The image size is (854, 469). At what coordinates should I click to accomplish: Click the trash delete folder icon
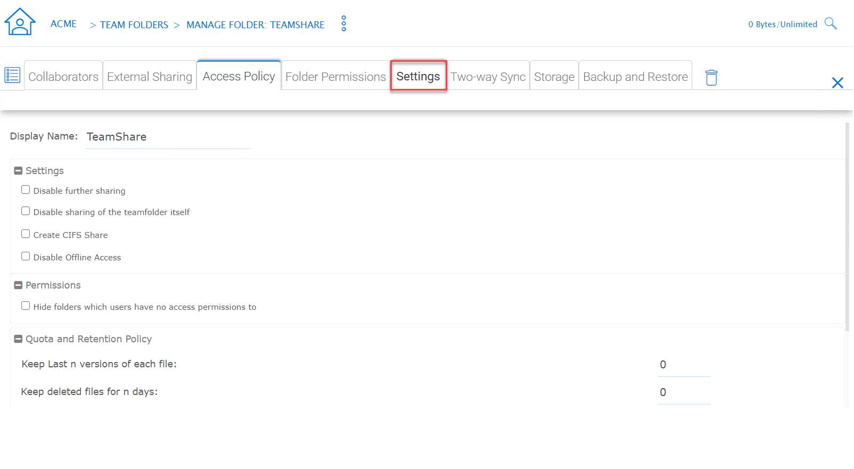point(711,77)
